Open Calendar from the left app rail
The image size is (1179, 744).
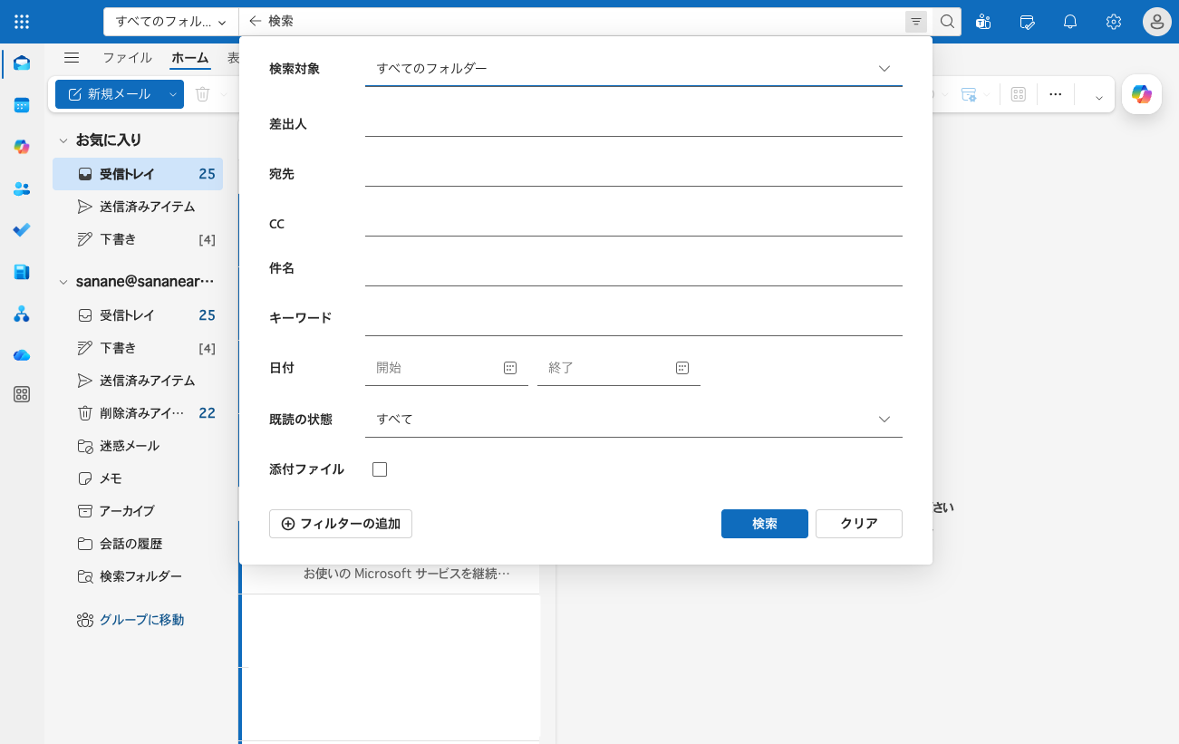tap(22, 105)
